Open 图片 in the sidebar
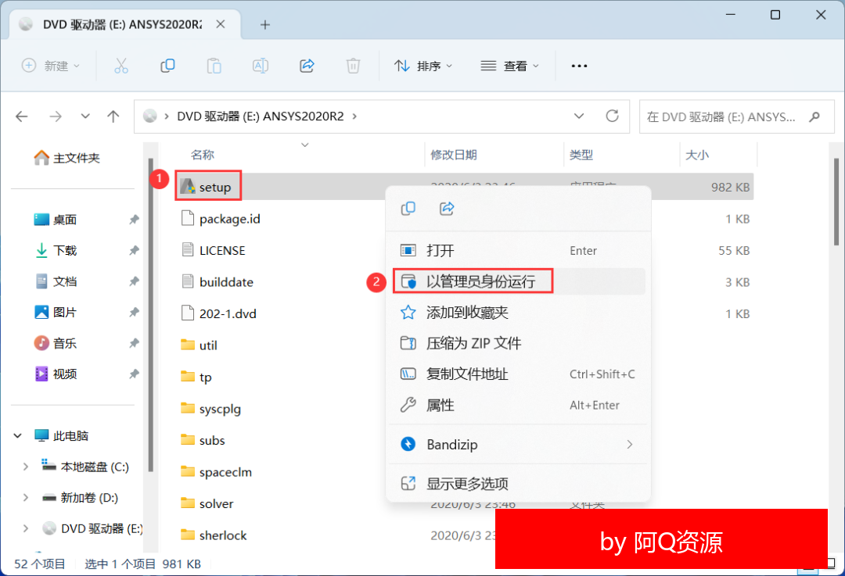This screenshot has height=576, width=845. coord(56,312)
